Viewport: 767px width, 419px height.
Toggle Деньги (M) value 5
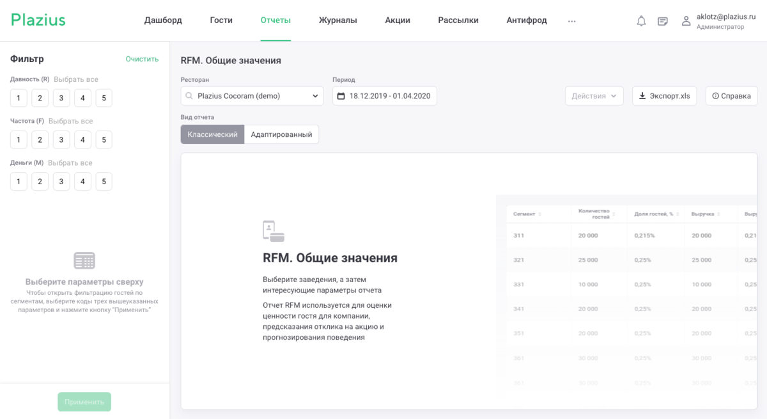(x=104, y=182)
